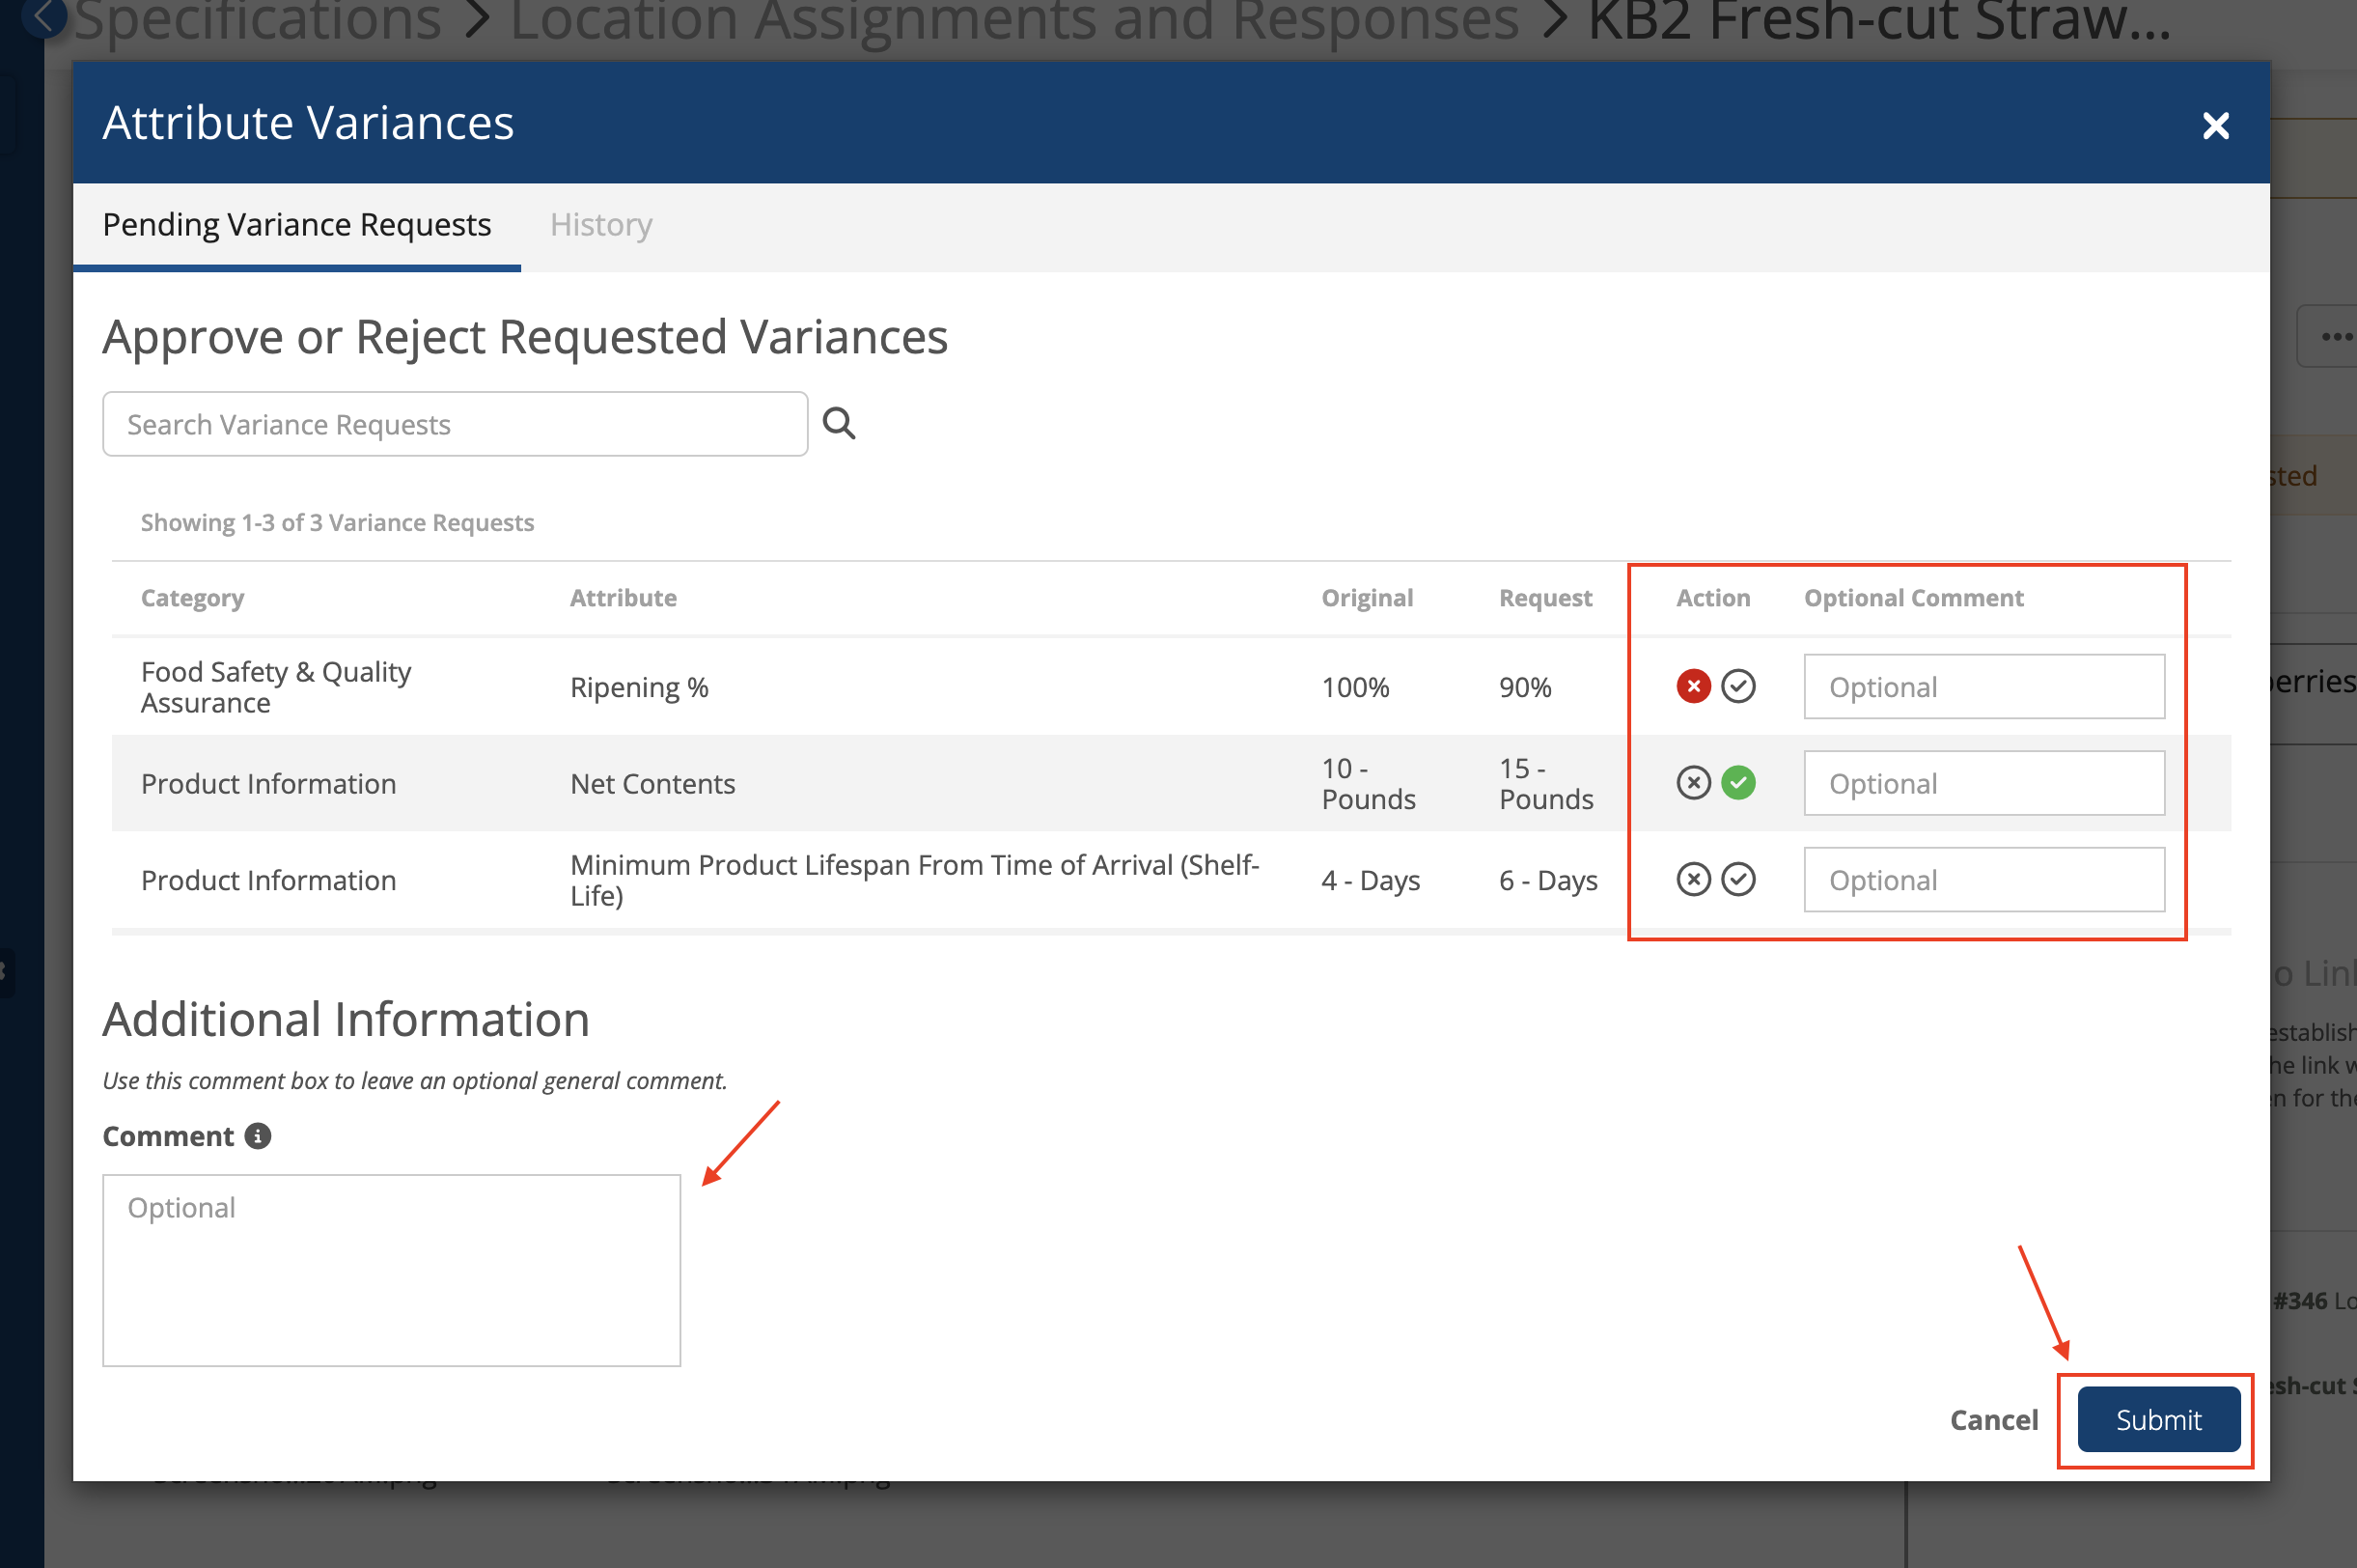Approve the Net Contents variance request
This screenshot has width=2357, height=1568.
[1738, 783]
